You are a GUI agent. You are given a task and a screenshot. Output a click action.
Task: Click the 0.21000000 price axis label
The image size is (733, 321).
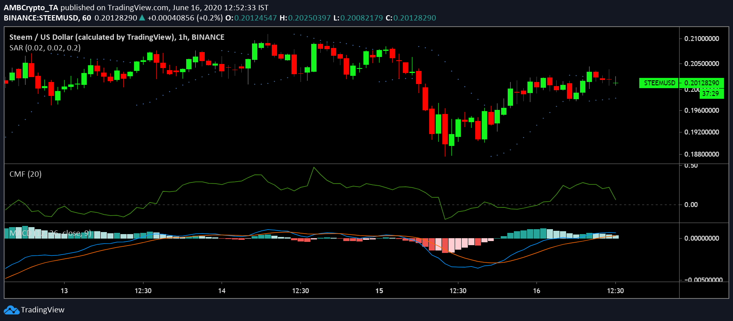point(702,39)
